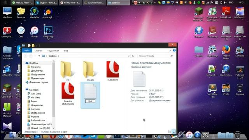Open the Файл ribbon tab
Screen dimensions: 249x140
[27, 51]
